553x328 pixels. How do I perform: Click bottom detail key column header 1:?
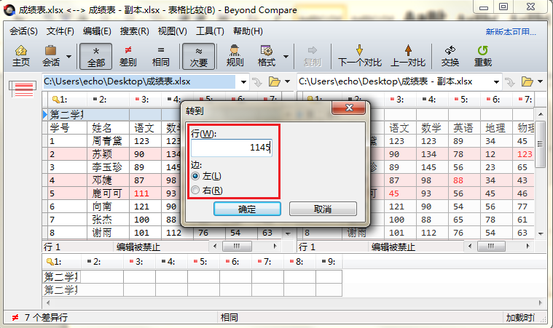pos(62,262)
